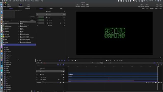
Task: Toggle visibility of Gaming layer in Layers list
Action: coord(37,20)
